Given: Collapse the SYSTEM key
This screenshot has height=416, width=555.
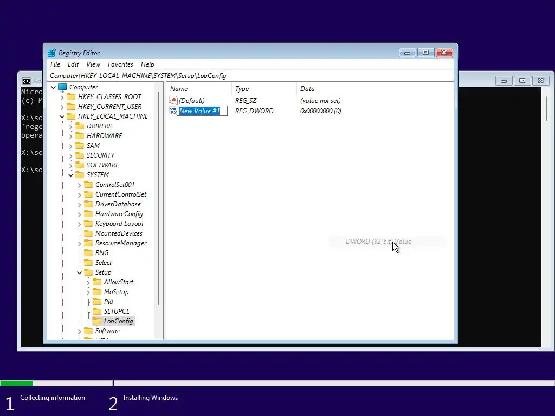Looking at the screenshot, I should 71,175.
